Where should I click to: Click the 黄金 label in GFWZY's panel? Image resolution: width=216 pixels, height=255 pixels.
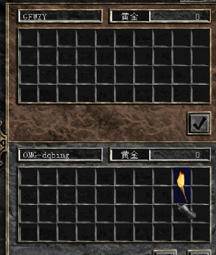pos(130,16)
